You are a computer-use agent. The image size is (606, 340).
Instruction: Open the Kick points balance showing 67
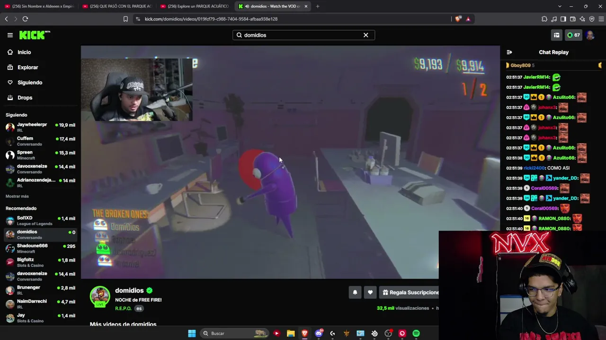click(x=574, y=35)
